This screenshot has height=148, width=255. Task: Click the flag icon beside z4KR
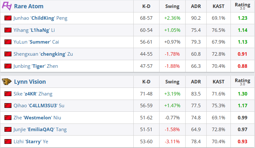pos(8,94)
